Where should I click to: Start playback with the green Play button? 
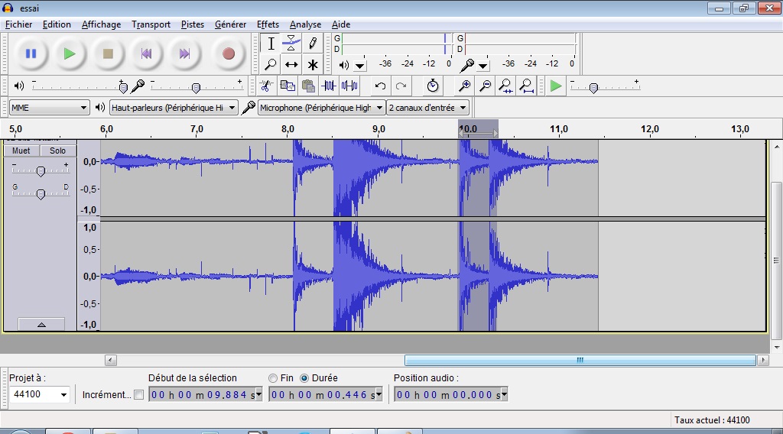pos(70,53)
